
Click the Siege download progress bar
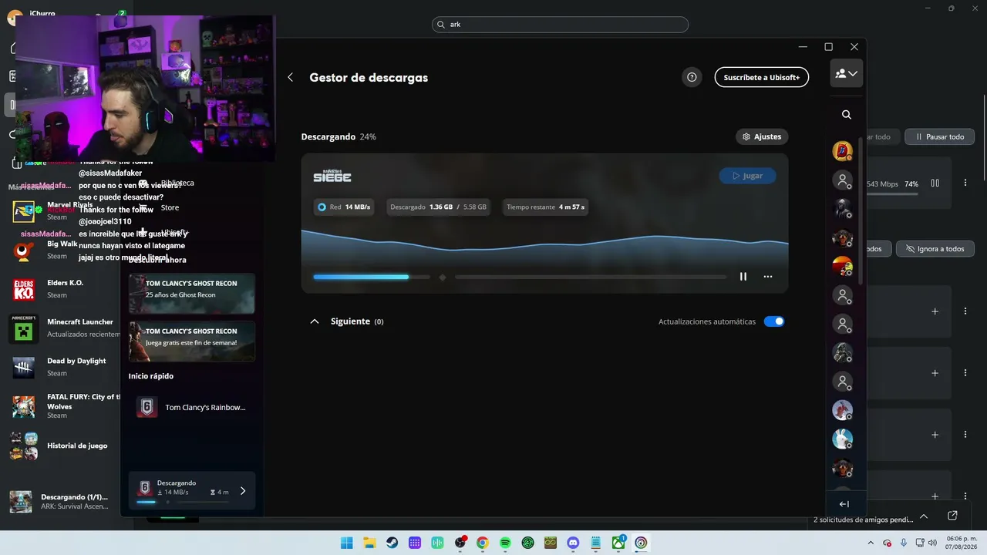coord(520,277)
